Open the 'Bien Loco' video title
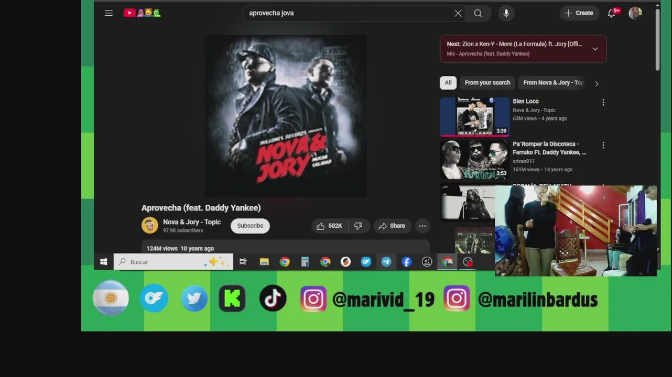Image resolution: width=672 pixels, height=377 pixels. click(x=526, y=101)
